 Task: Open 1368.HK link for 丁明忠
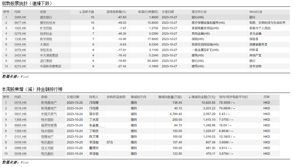click(x=20, y=131)
